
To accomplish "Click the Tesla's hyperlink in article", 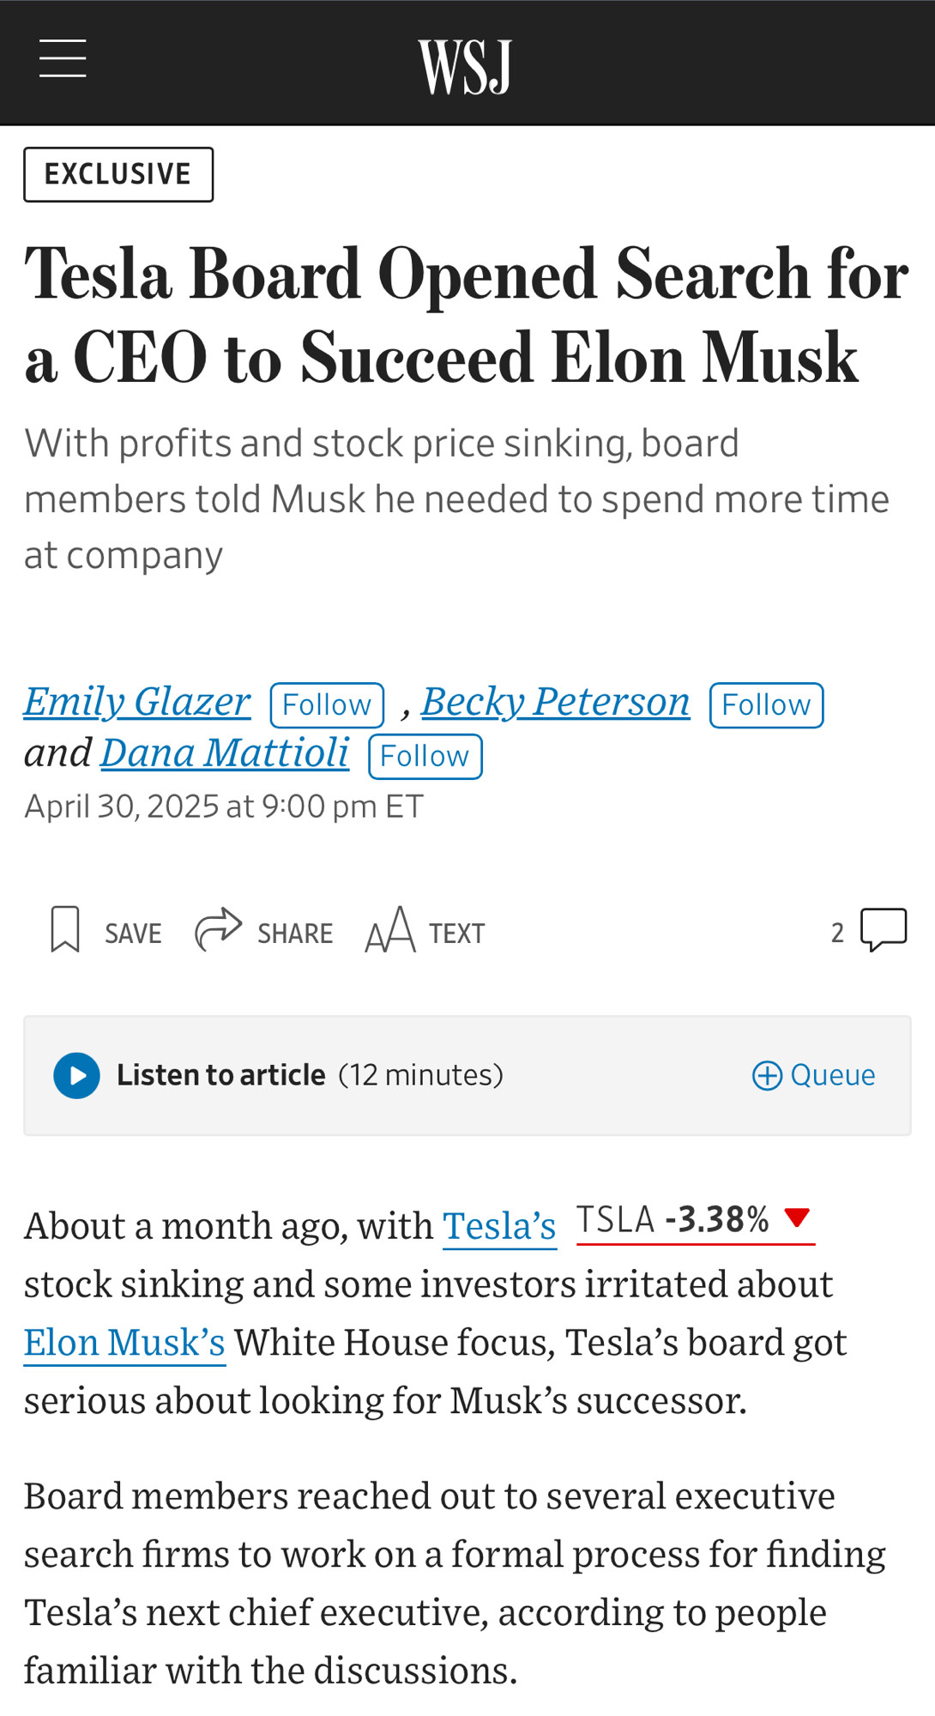I will pos(499,1225).
